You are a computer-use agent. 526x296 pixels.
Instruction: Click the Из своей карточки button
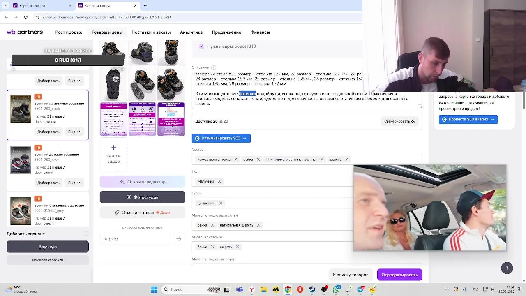48,260
